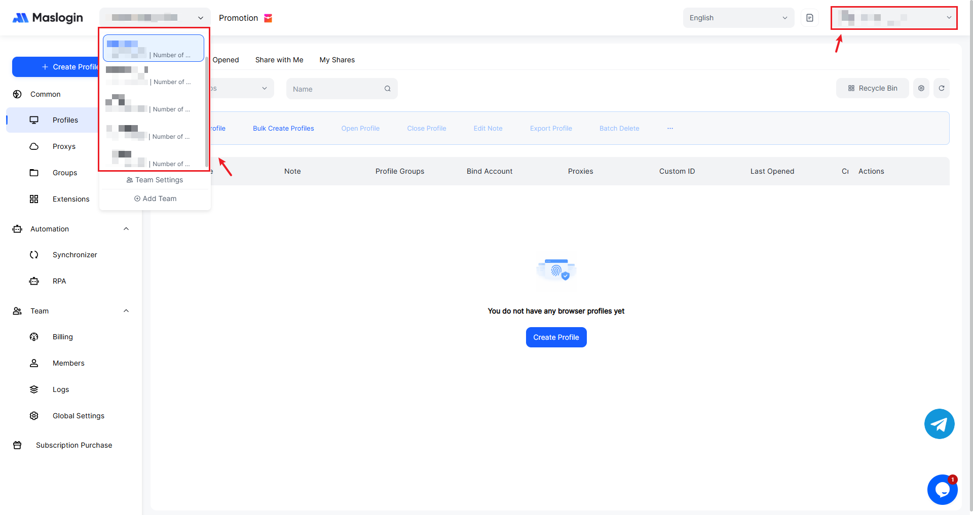The width and height of the screenshot is (973, 515).
Task: Open table column settings gear icon
Action: pos(921,88)
